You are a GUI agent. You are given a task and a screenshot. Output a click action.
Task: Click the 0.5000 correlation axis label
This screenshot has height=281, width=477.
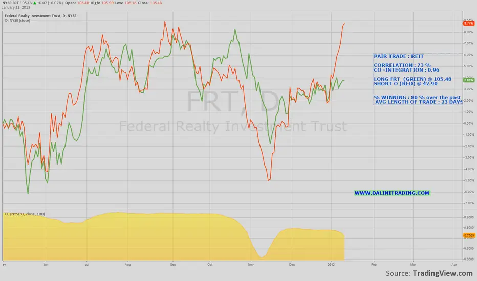469,259
